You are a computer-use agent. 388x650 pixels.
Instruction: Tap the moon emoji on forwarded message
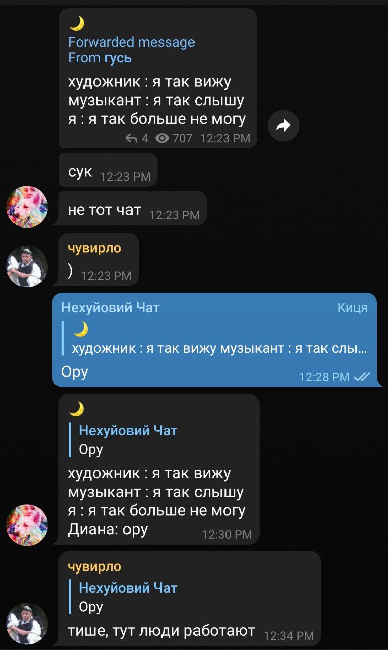point(77,23)
